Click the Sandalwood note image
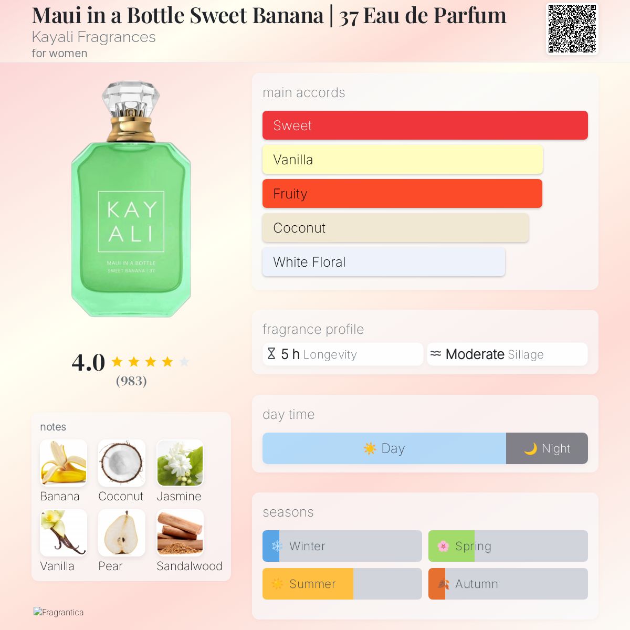 [180, 532]
